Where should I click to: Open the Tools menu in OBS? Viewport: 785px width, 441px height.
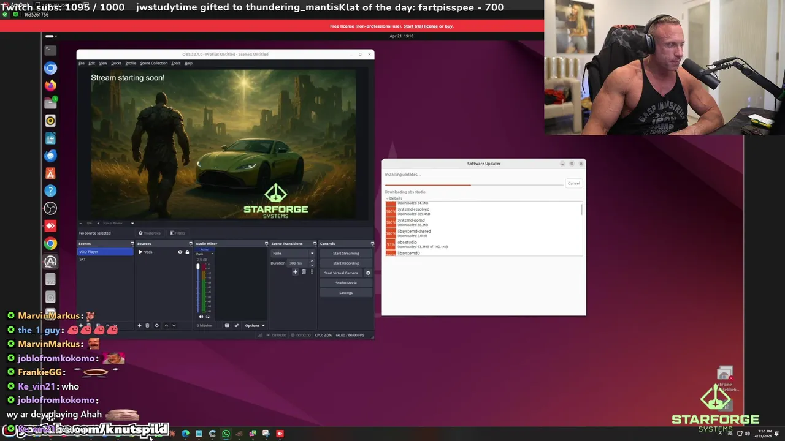tap(176, 63)
